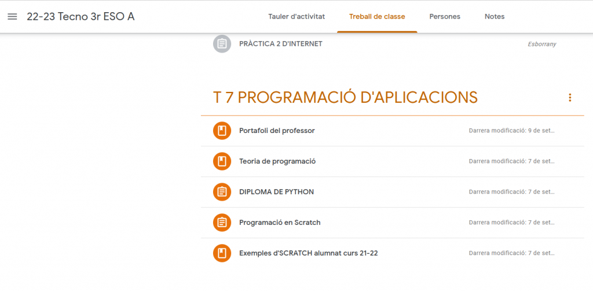Open the T 7 PROGRAMACIÓ D'APLICACIONS topic heading
The width and height of the screenshot is (593, 292).
point(345,98)
